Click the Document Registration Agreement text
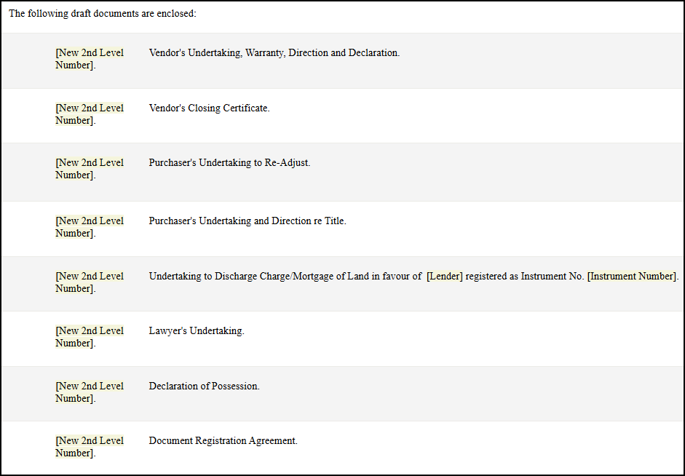This screenshot has width=685, height=476. pos(223,441)
